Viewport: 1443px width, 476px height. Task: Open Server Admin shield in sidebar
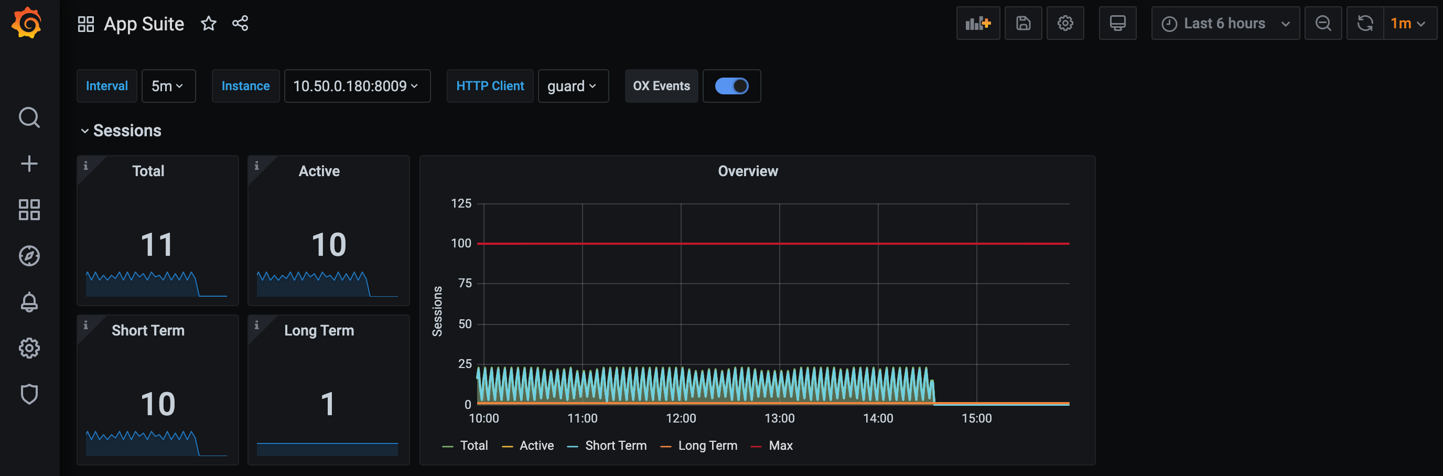pyautogui.click(x=29, y=394)
